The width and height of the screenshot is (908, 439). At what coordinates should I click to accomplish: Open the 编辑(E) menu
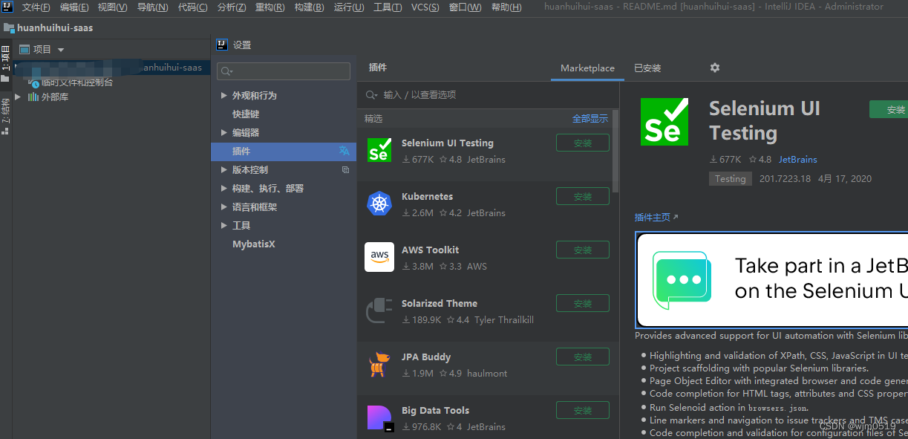click(x=74, y=7)
